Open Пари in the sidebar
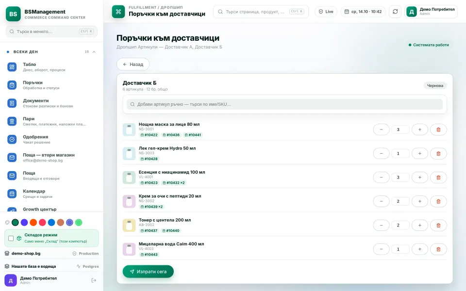 coord(51,121)
